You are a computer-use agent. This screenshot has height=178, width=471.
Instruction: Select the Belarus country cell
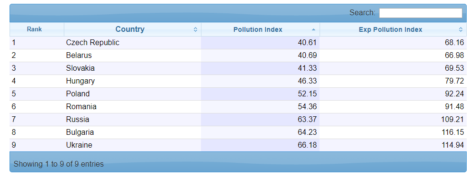click(x=132, y=56)
